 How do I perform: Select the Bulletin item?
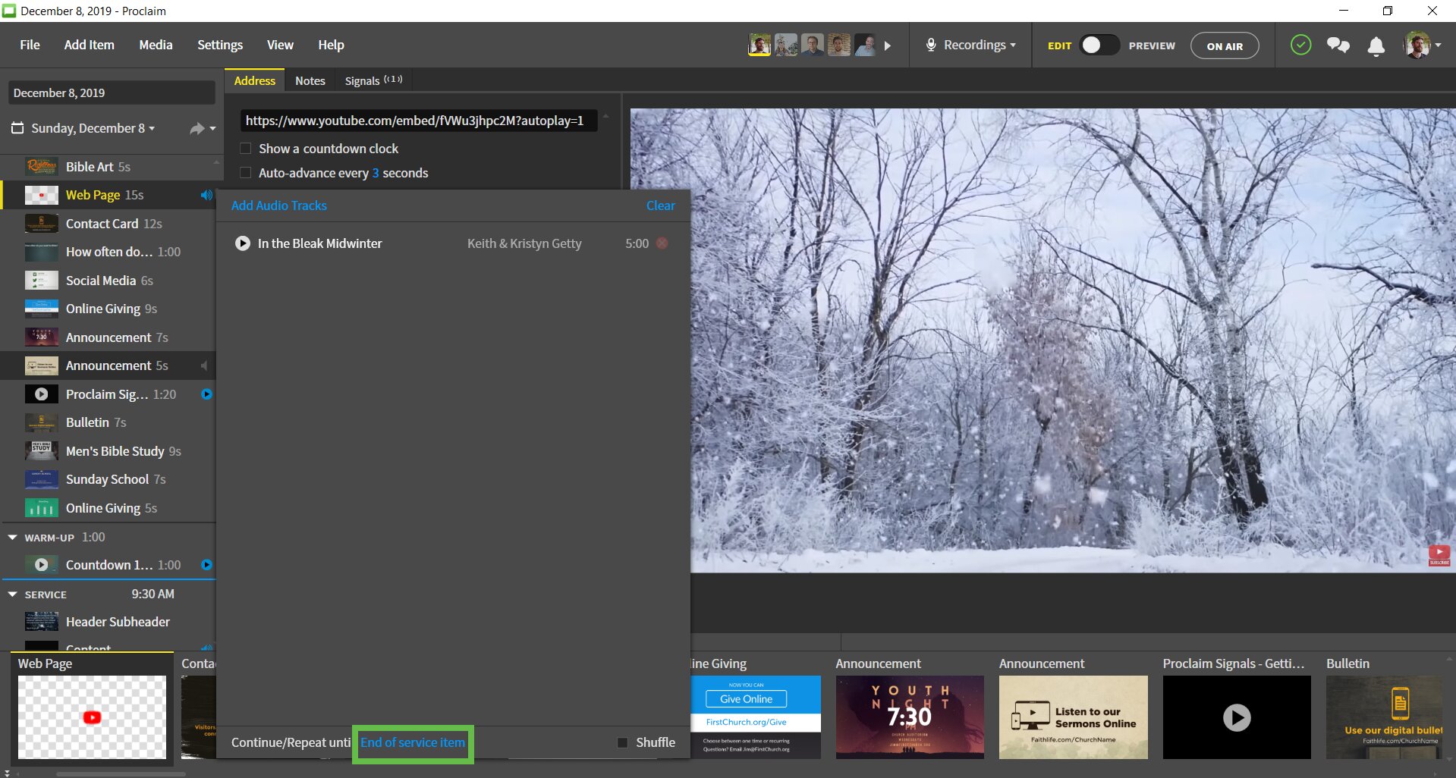[108, 422]
